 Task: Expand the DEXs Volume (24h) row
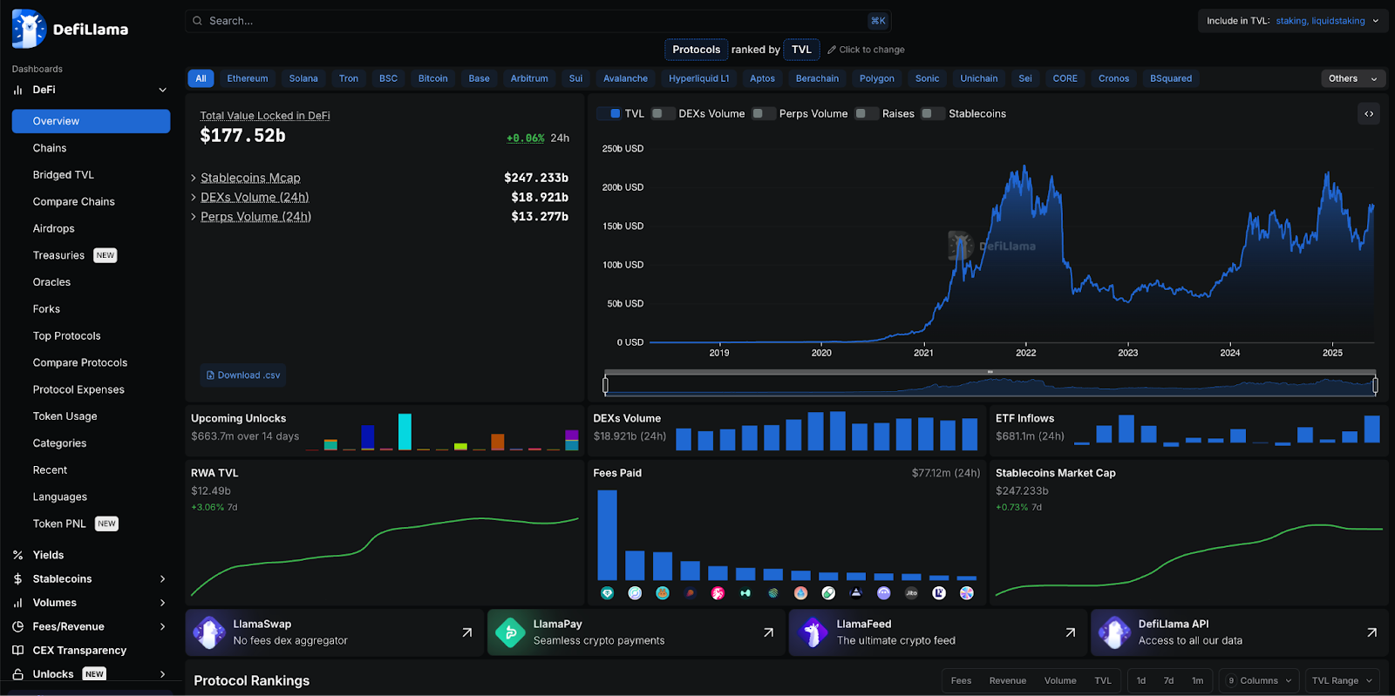click(379, 198)
